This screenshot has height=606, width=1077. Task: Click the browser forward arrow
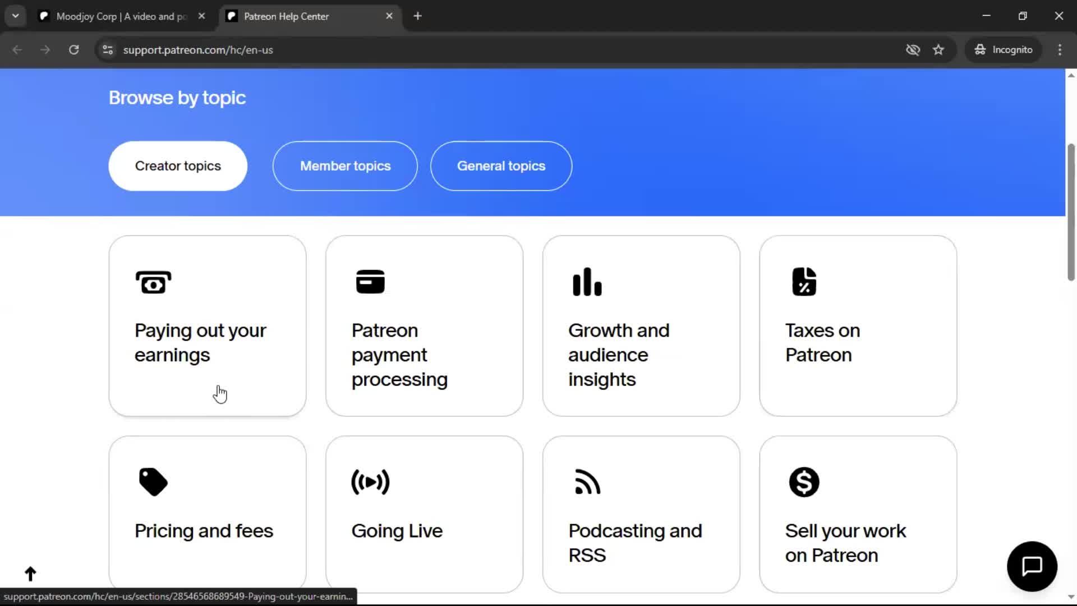coord(45,49)
